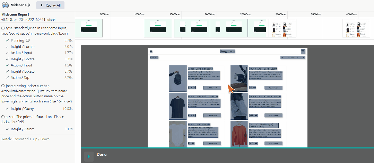Click Add to cart for Sauce Labs Onesie
Image resolution: width=374 pixels, height=163 pixels.
[x=212, y=144]
